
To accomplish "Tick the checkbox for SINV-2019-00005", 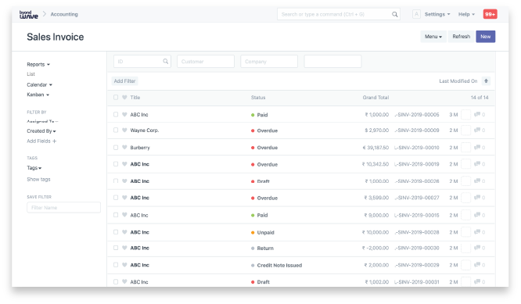I will pos(116,115).
